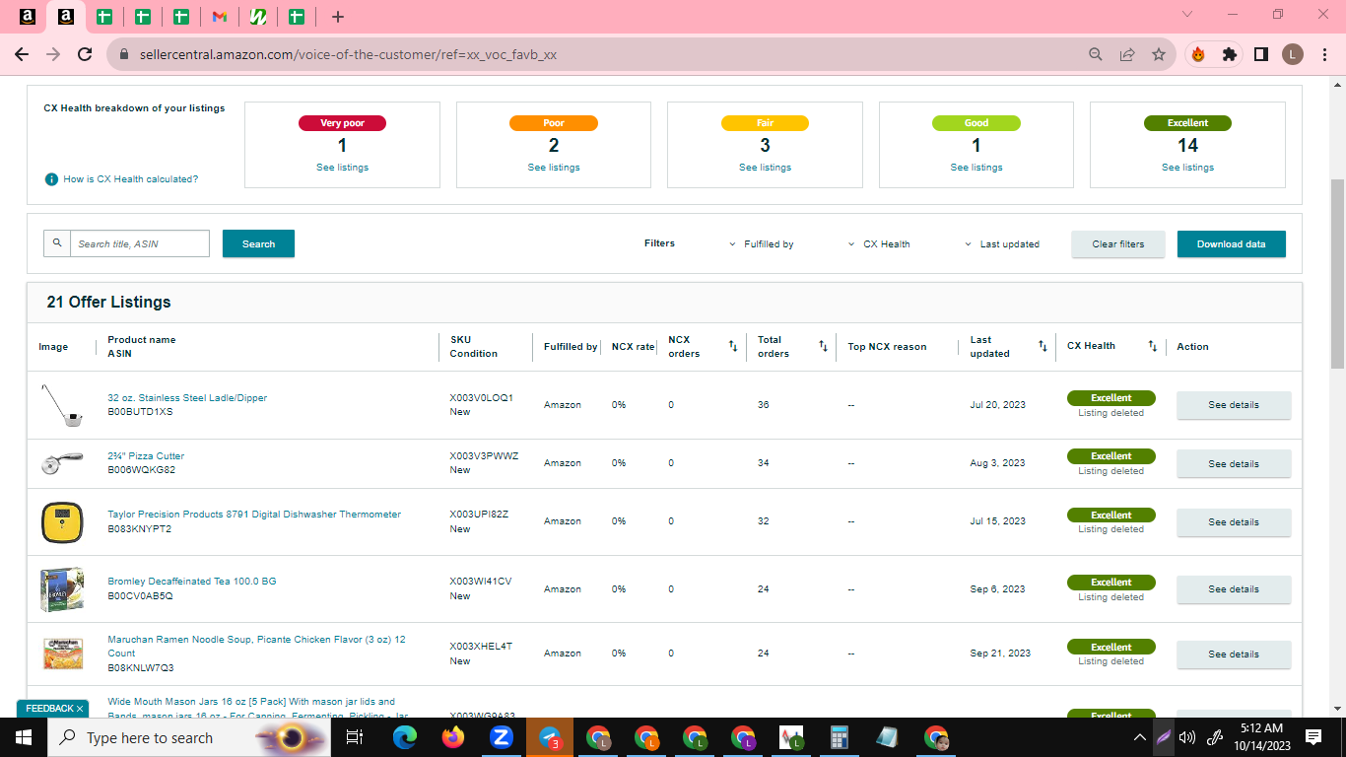See the 14 Excellent listings
The image size is (1346, 757).
click(x=1188, y=168)
